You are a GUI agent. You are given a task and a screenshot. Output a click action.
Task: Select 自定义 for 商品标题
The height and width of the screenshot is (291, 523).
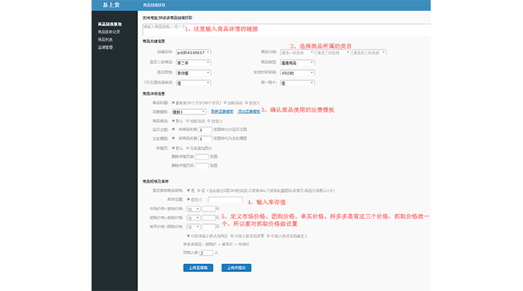246,103
